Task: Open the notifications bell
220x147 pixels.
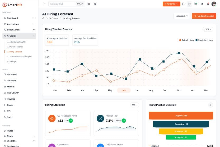Action: [208, 4]
